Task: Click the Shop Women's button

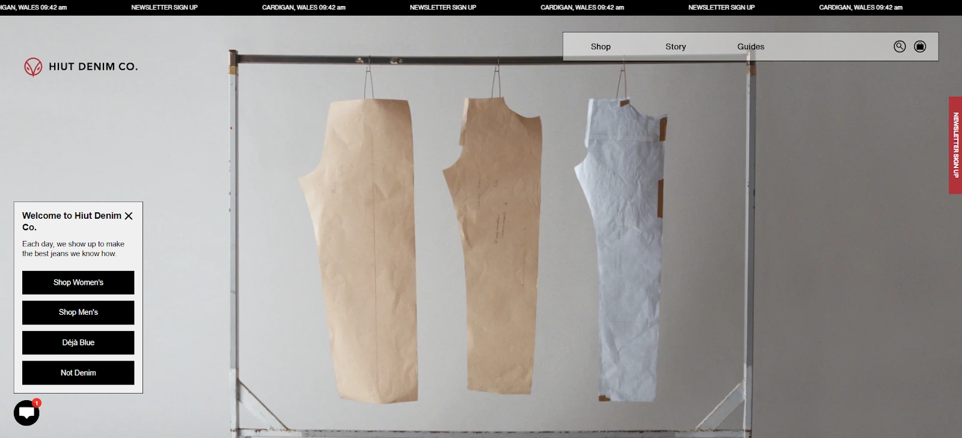Action: click(x=78, y=282)
